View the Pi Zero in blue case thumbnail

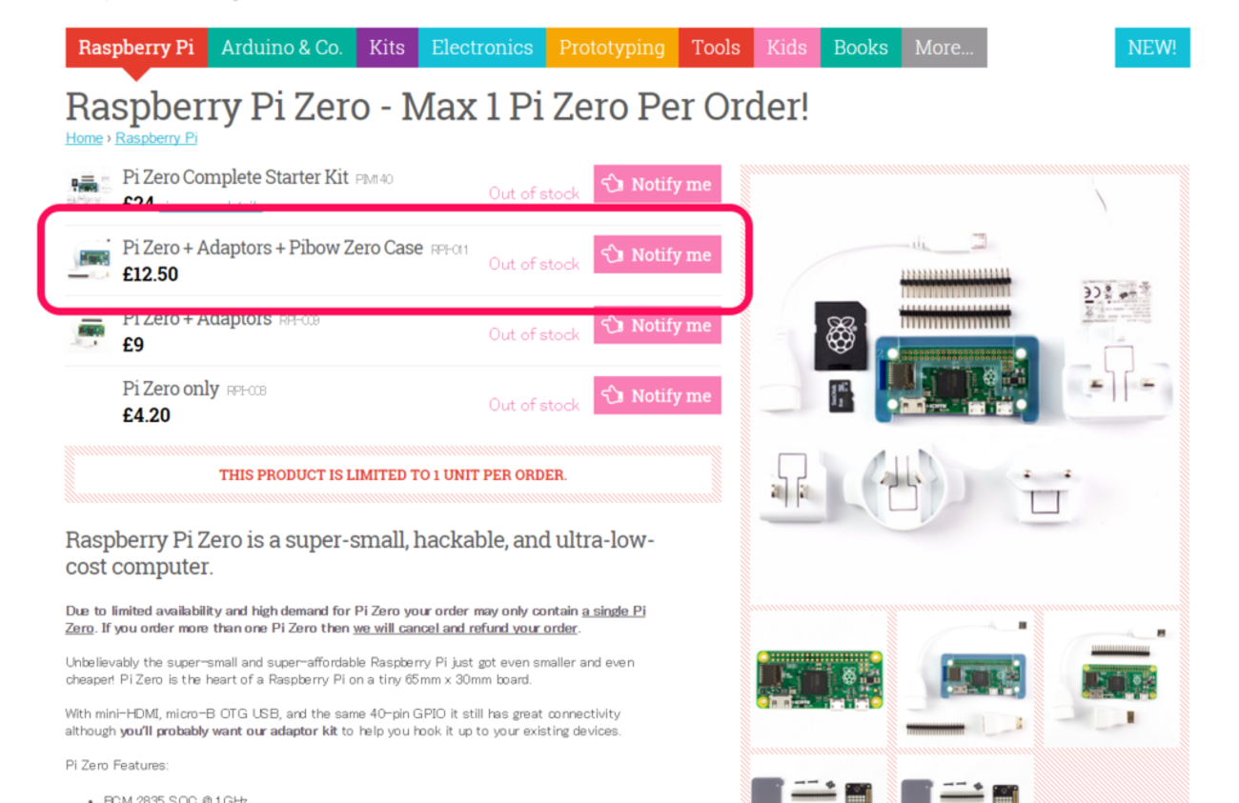coord(965,679)
